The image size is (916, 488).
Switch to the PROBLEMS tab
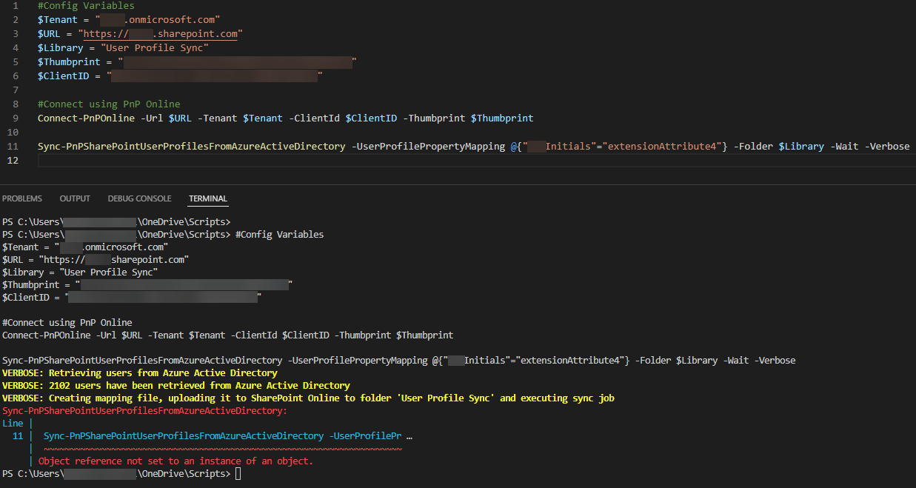click(x=22, y=198)
